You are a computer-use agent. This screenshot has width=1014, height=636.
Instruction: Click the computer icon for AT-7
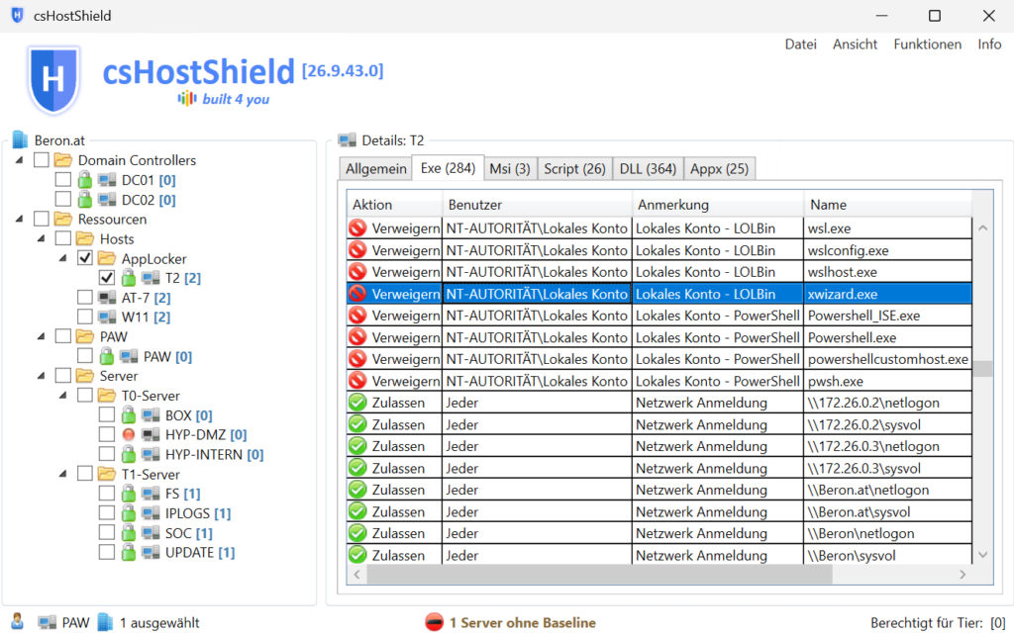(x=107, y=297)
